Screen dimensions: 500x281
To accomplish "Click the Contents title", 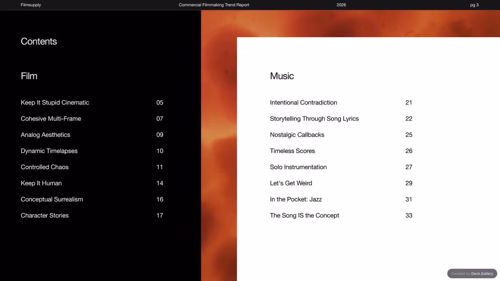I will click(39, 41).
